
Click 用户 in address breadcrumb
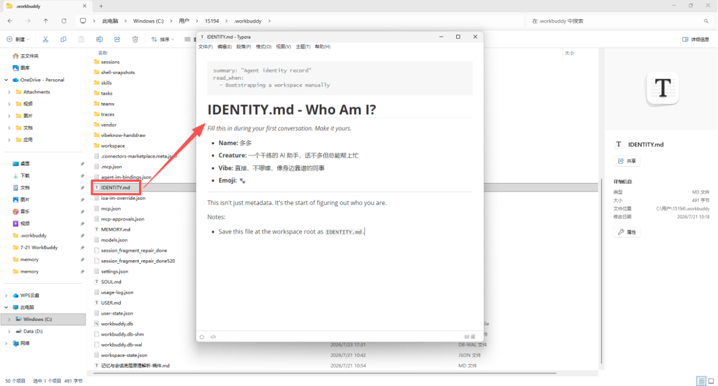click(x=184, y=21)
